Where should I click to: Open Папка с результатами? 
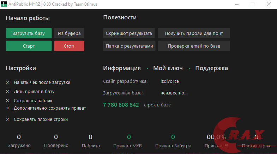pos(129,46)
